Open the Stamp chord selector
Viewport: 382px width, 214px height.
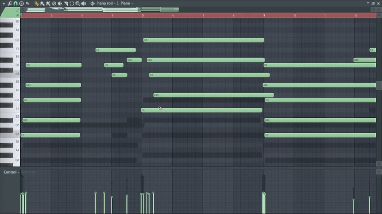pyautogui.click(x=21, y=3)
